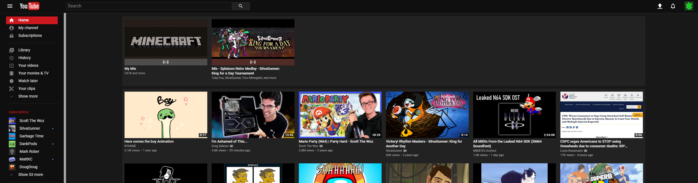Click MattKC channel avatar
698x183 pixels.
[12, 159]
